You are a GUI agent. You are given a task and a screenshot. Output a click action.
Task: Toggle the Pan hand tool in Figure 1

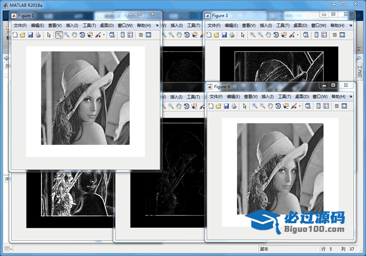click(x=74, y=35)
